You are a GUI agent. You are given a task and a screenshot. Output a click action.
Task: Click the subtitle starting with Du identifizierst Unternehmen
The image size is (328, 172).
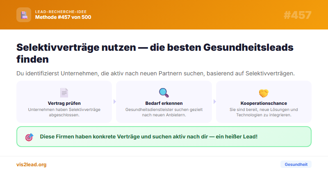155,73
